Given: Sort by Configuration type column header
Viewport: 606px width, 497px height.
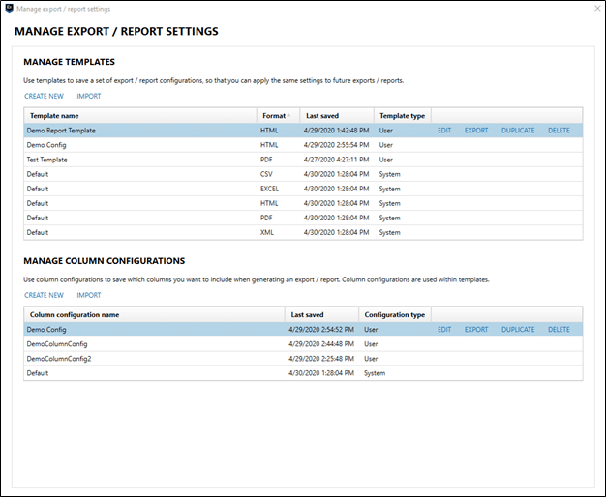Looking at the screenshot, I should 395,314.
